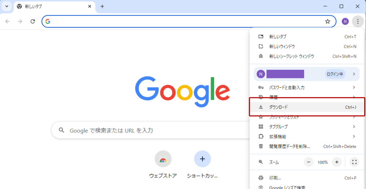366x189 pixels.
Task: Open the tab search dropdown arrow
Action: click(x=6, y=6)
